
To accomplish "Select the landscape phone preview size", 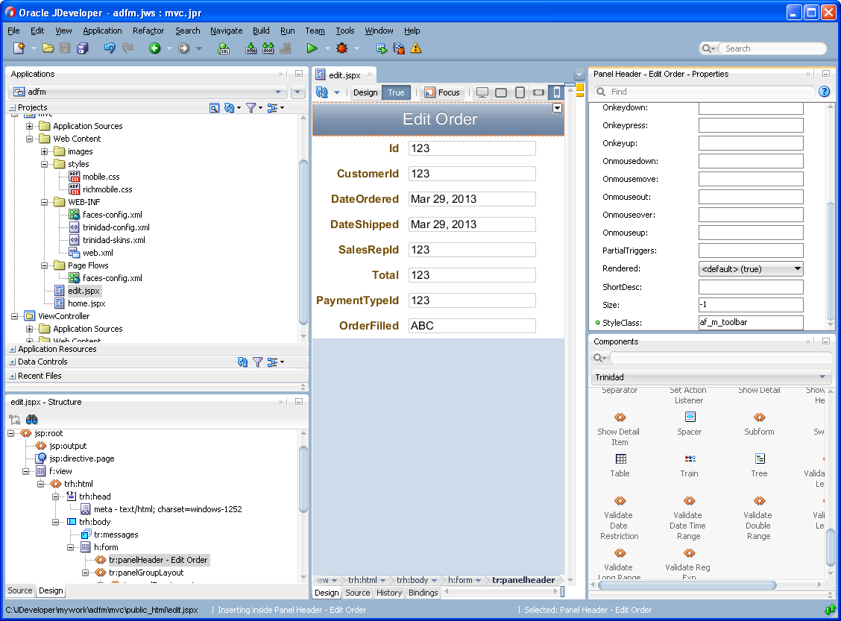I will pyautogui.click(x=538, y=92).
